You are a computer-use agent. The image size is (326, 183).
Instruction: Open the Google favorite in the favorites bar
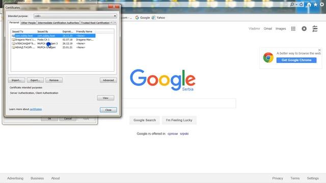(x=143, y=18)
